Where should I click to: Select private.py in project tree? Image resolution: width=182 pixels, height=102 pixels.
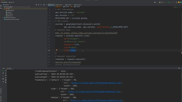coord(9,14)
